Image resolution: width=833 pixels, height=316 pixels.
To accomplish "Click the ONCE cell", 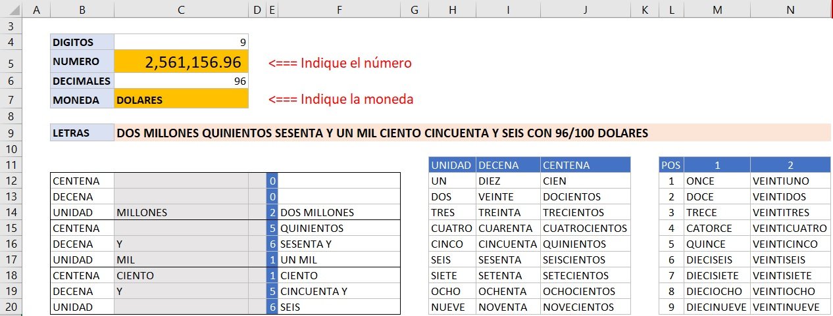I will coord(717,181).
